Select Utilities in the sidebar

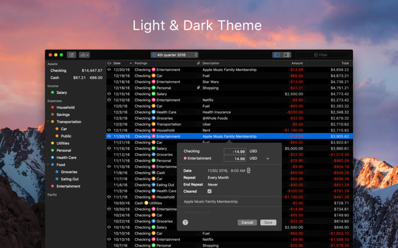[63, 143]
